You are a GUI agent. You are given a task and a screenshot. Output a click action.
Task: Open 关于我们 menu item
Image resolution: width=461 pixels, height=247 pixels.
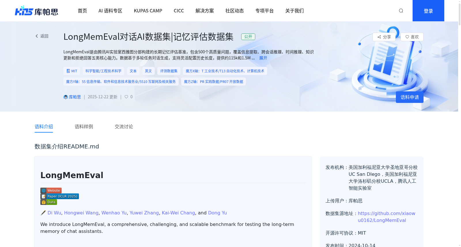click(294, 11)
